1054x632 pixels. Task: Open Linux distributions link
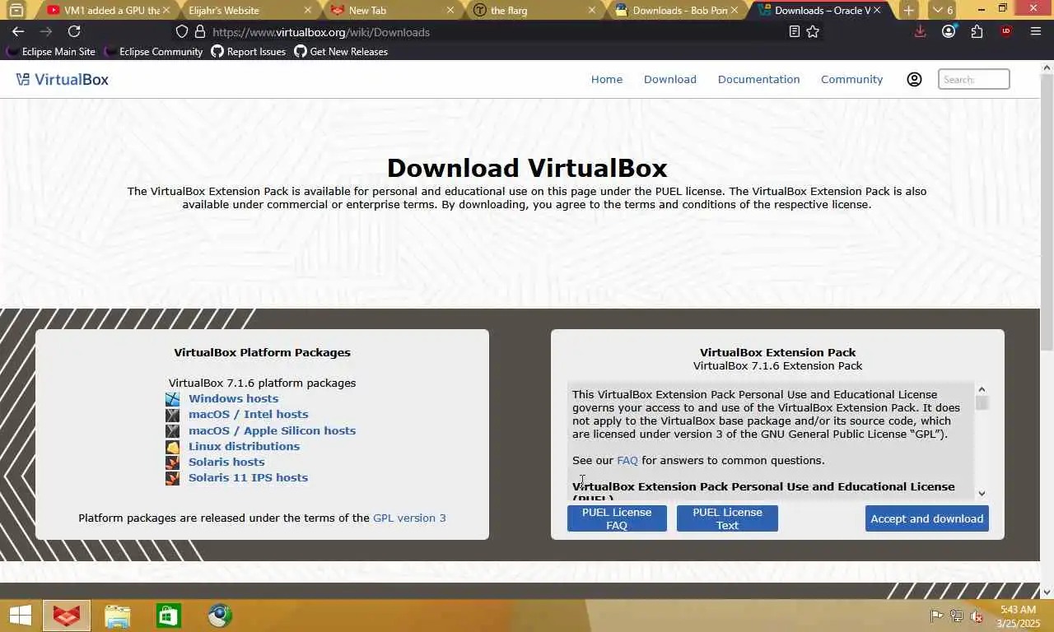pyautogui.click(x=244, y=446)
